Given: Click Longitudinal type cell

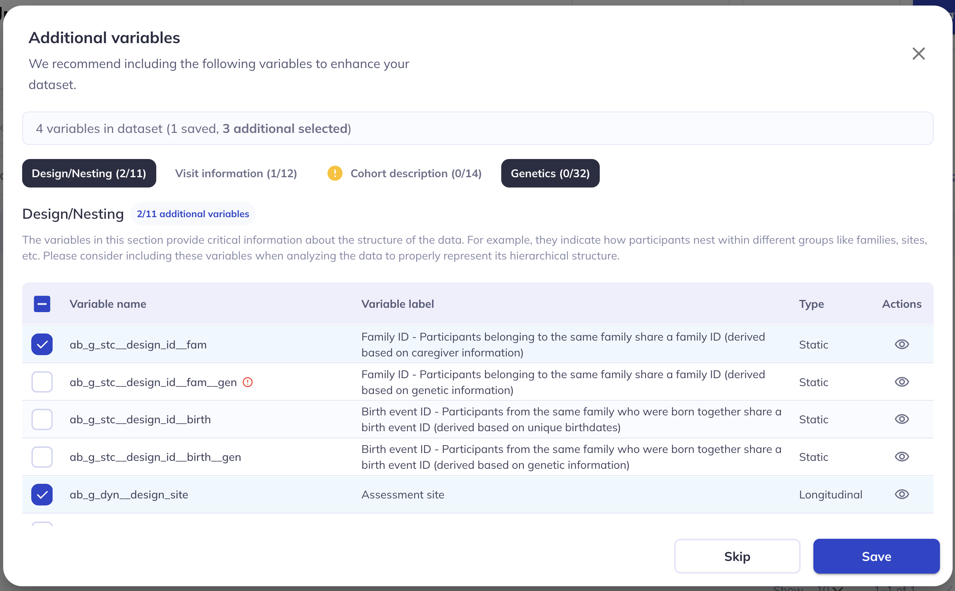Looking at the screenshot, I should pyautogui.click(x=830, y=494).
